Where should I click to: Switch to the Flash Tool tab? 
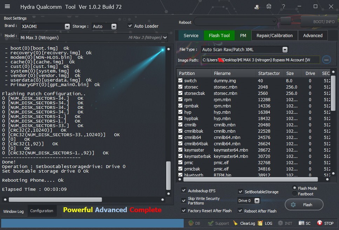(x=219, y=35)
